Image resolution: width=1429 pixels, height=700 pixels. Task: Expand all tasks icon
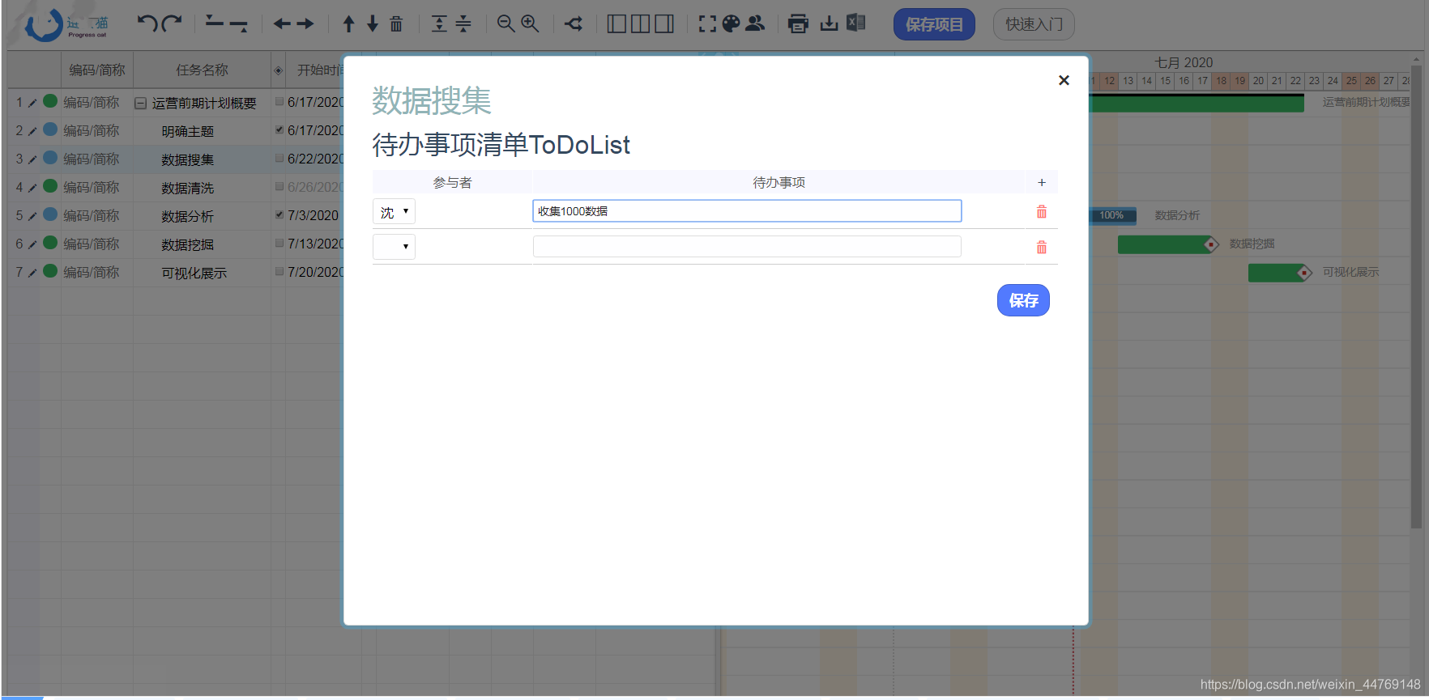439,23
